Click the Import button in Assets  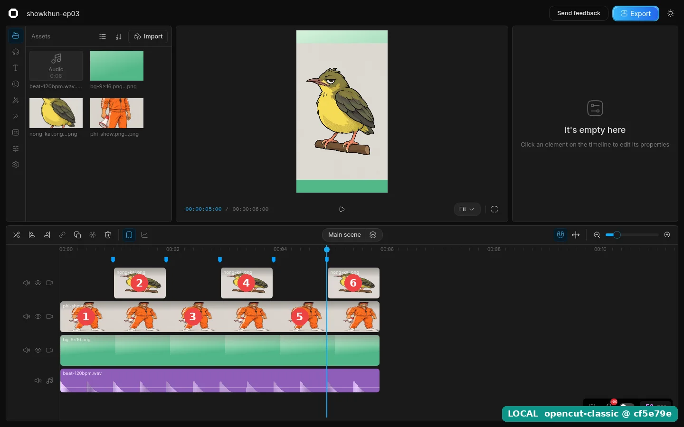pos(148,37)
